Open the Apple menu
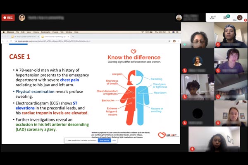248x165 pixels. pos(4,32)
